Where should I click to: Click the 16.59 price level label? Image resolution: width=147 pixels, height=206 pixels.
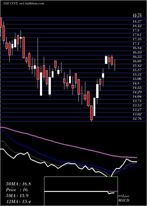[x=137, y=52]
